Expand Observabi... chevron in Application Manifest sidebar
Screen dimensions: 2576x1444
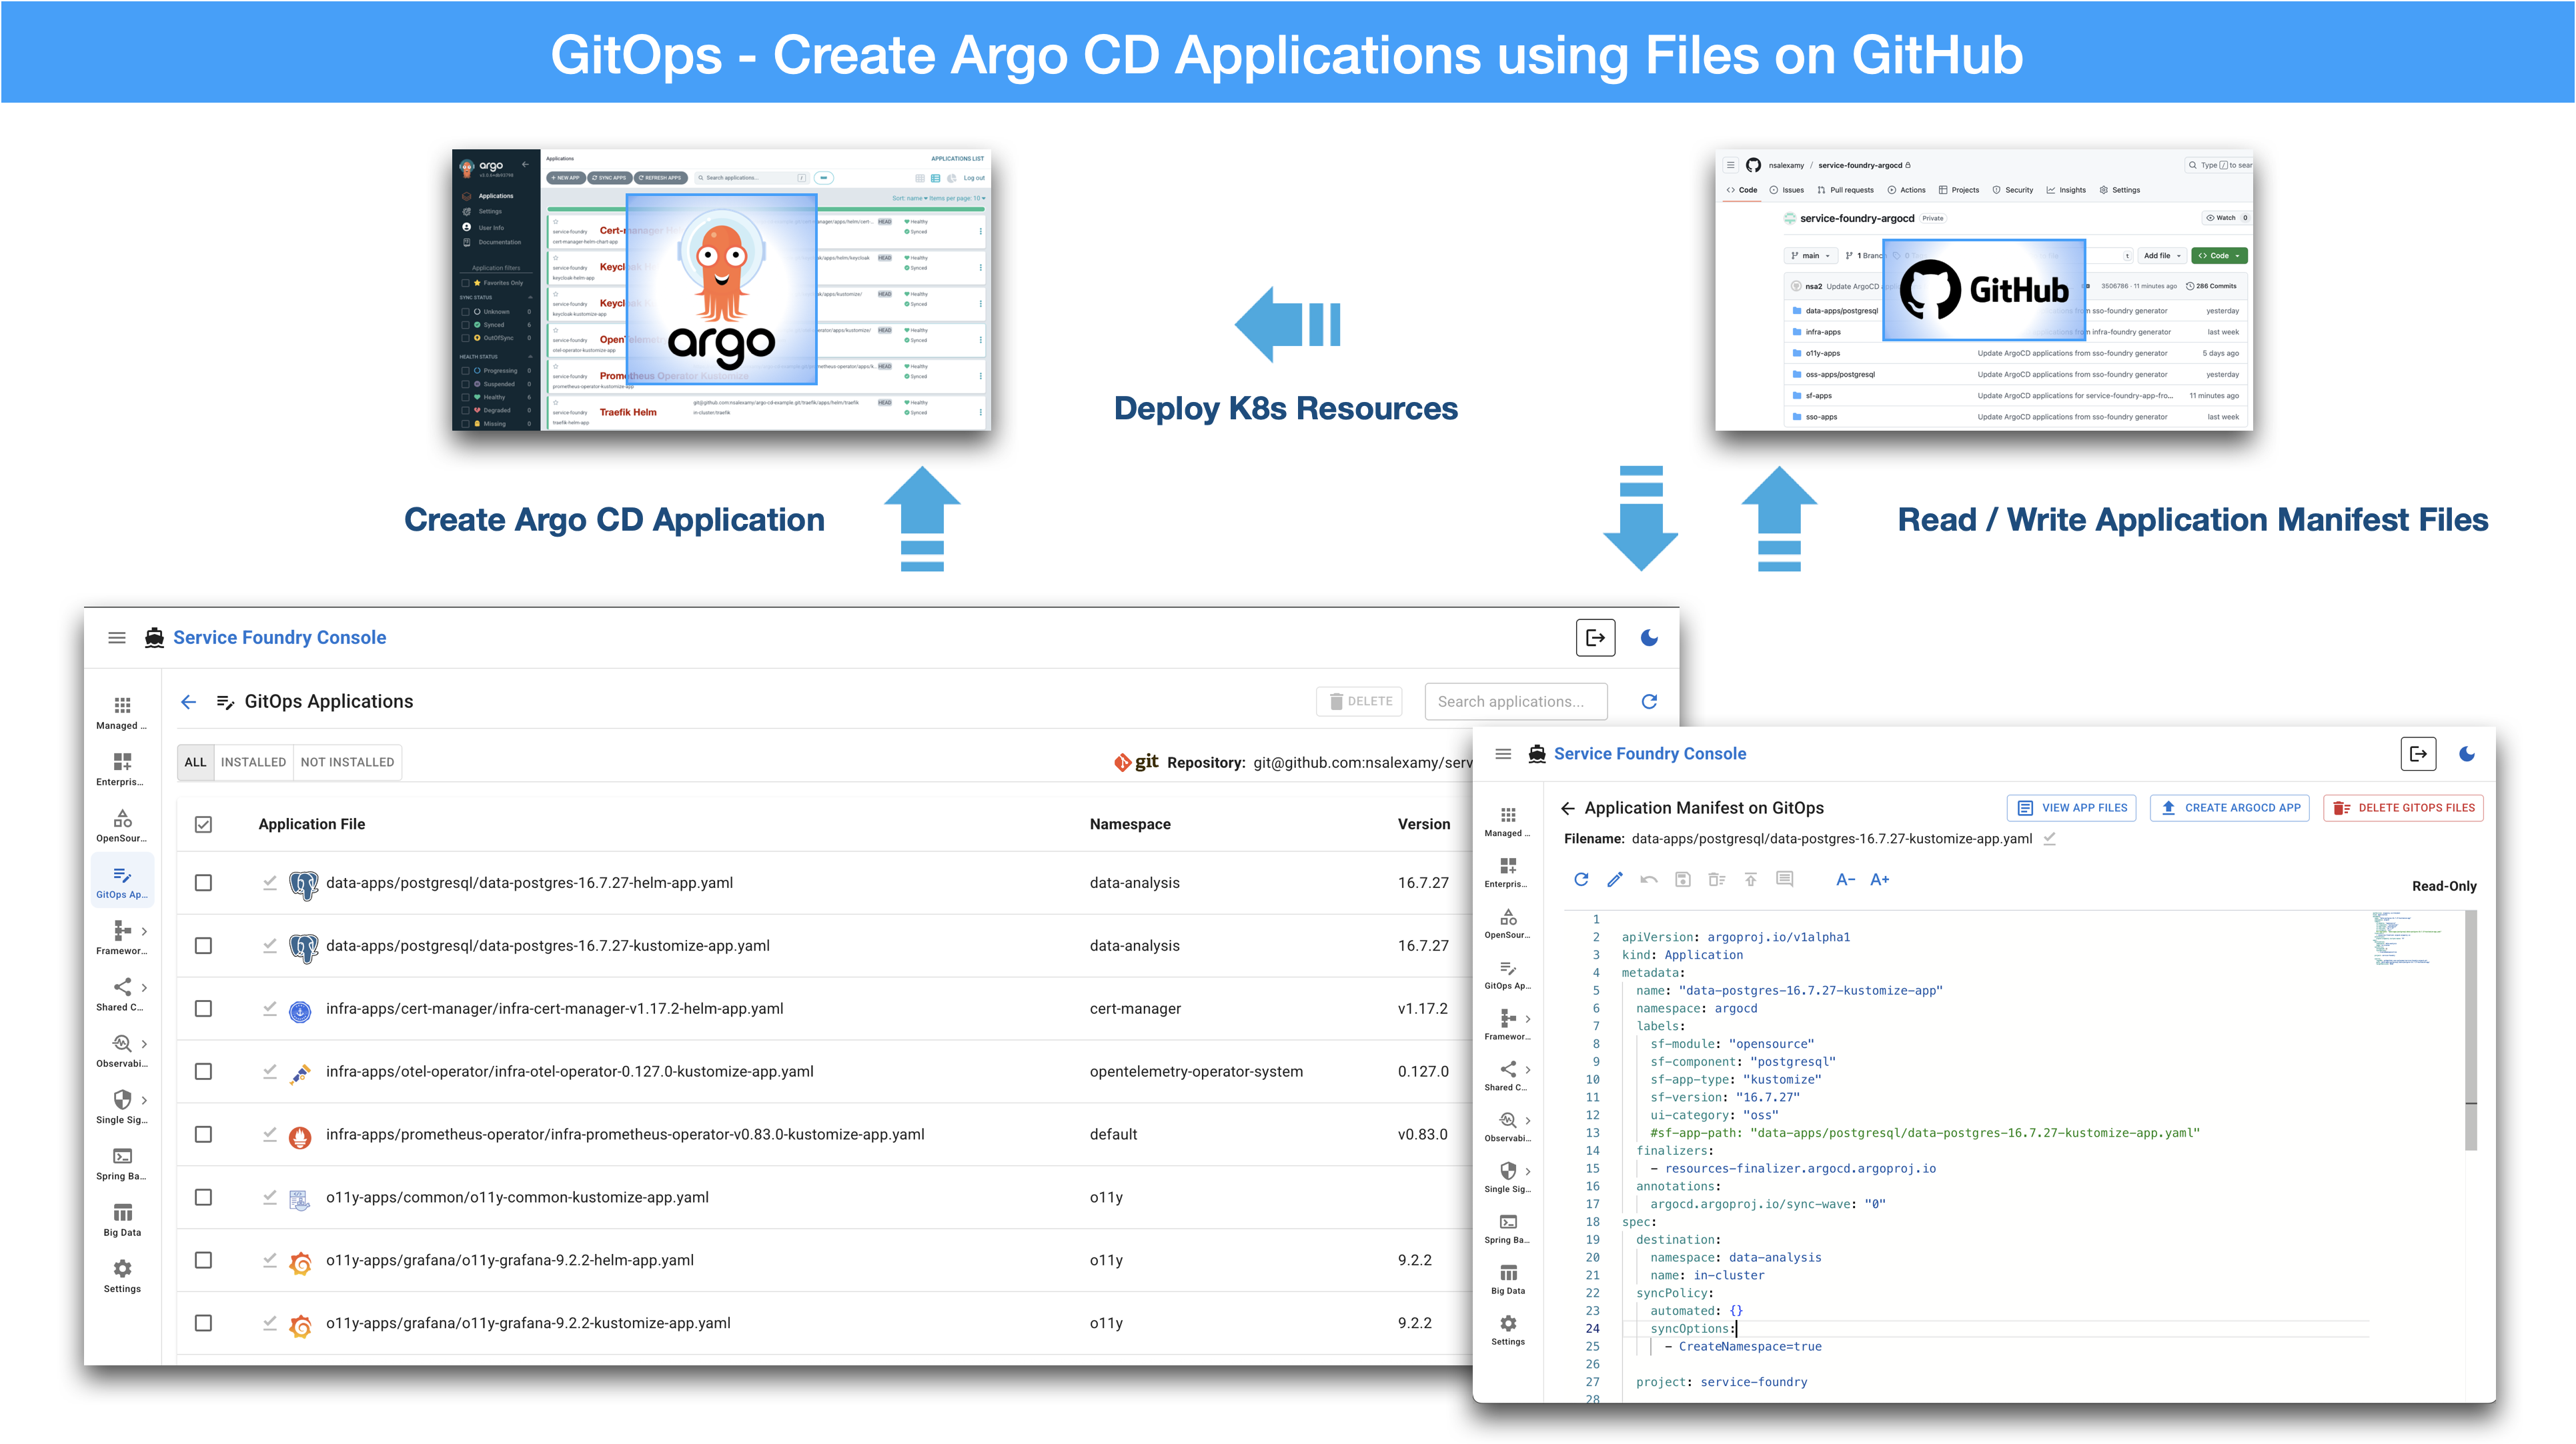pyautogui.click(x=1528, y=1120)
